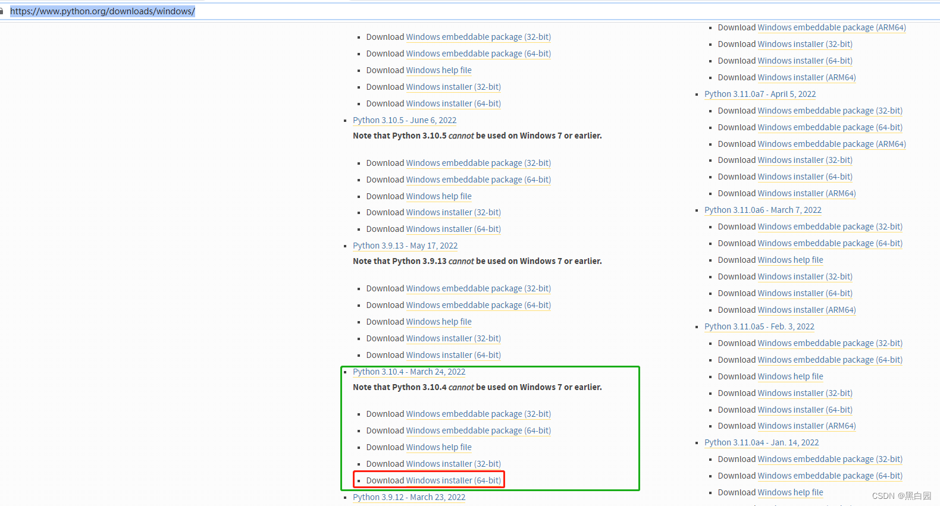Download embeddable package (ARM64) for Python 3.11.0a7

[x=832, y=144]
